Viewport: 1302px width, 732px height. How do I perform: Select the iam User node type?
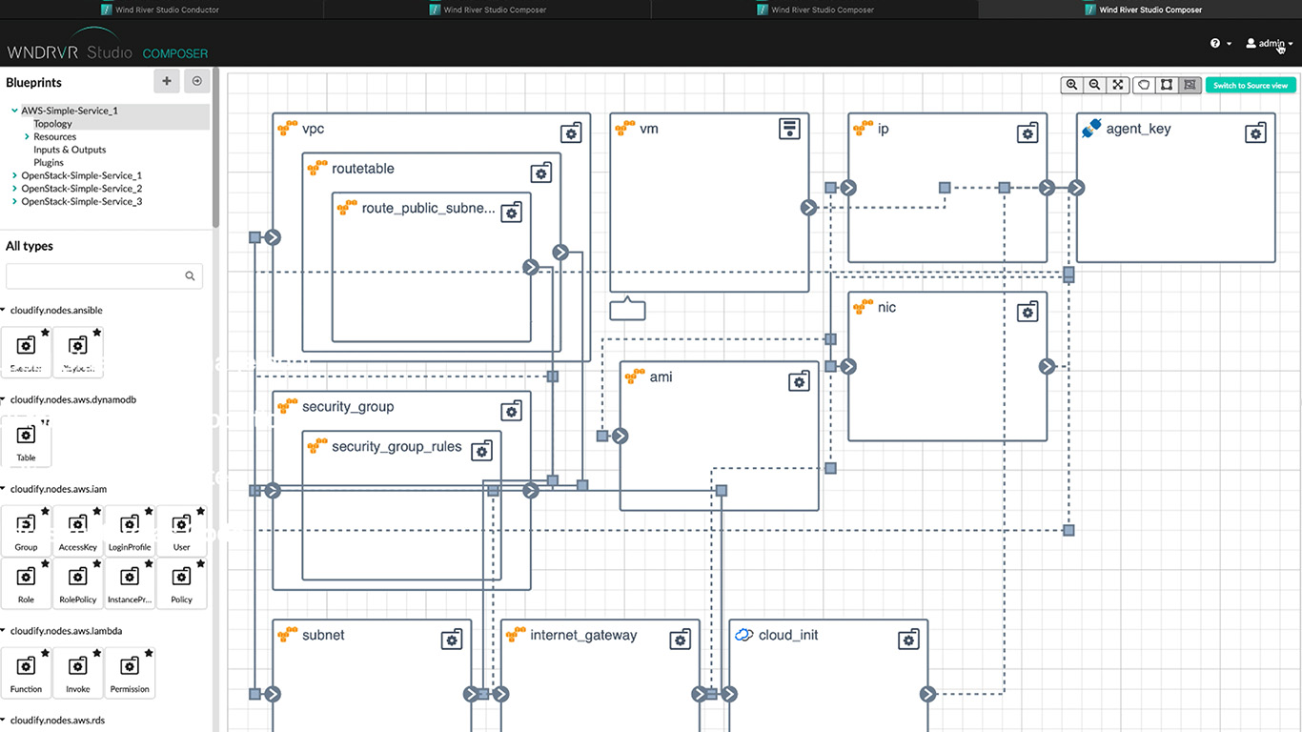click(x=181, y=531)
